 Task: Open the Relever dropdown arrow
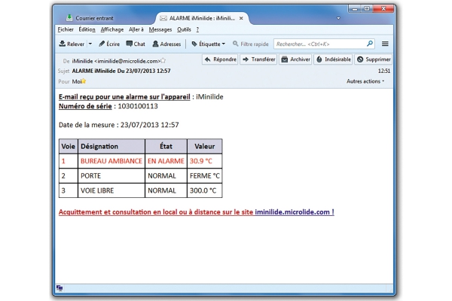[90, 44]
